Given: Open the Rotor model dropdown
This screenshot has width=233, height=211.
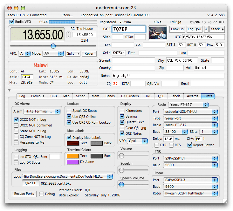Looking at the screenshot, I should [190, 193].
